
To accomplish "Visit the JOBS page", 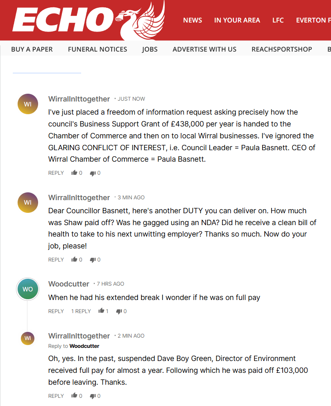I will [x=150, y=49].
